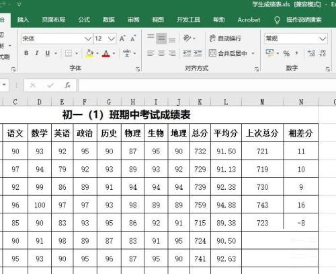This screenshot has width=336, height=274.
Task: Confirm formula entry checkmark
Action: pyautogui.click(x=50, y=85)
